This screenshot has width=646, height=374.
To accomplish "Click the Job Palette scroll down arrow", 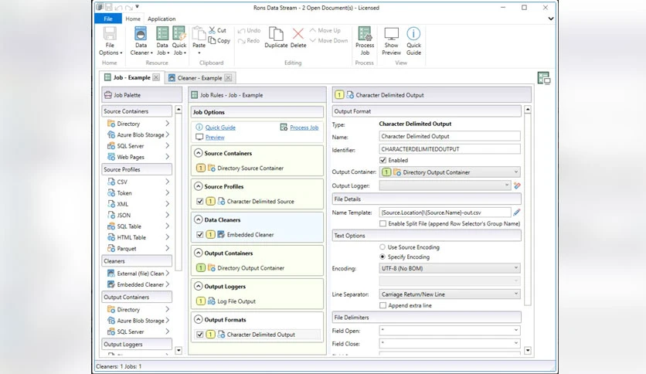I will tap(178, 351).
